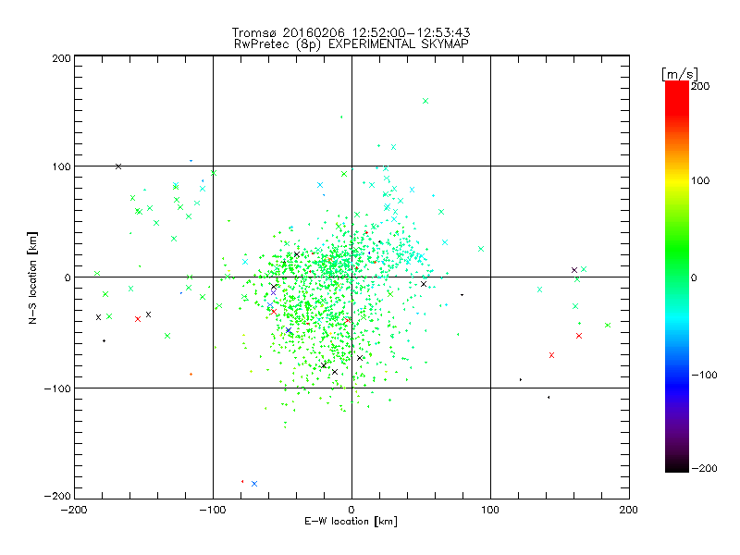The image size is (740, 555).
Task: Click the topmost green X marker in the plot
Action: coord(425,101)
